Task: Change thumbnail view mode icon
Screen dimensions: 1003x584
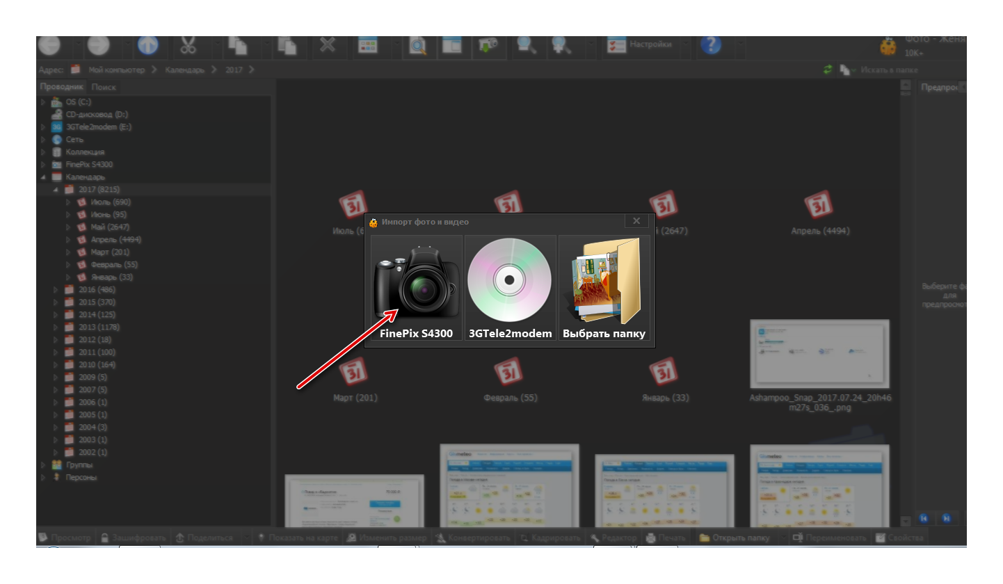Action: (x=367, y=45)
